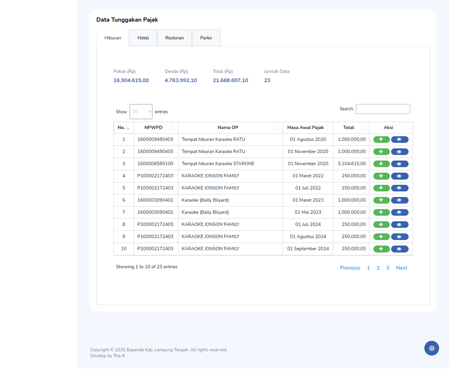The image size is (449, 370).
Task: Open settings gear floating button
Action: [x=432, y=348]
